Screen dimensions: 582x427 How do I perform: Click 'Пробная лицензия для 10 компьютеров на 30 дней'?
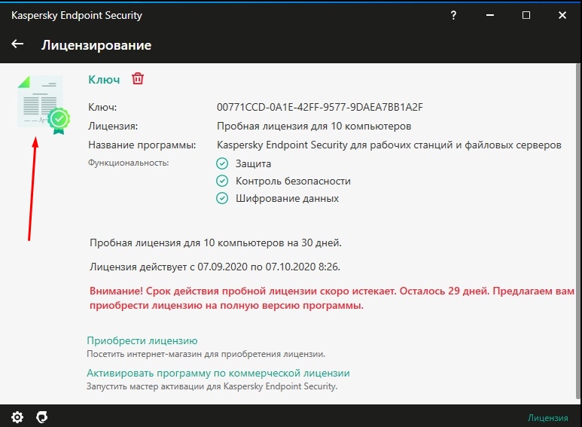coord(215,242)
